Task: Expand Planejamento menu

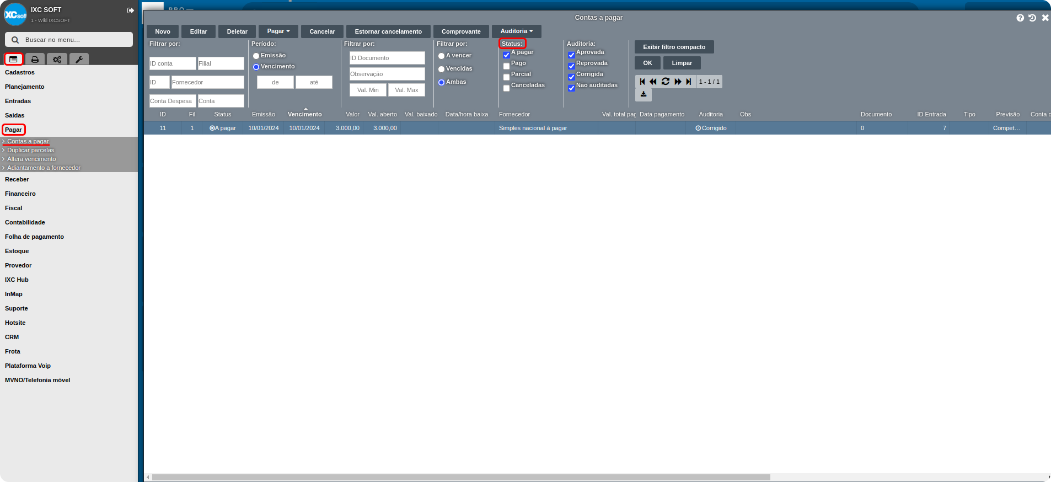Action: [x=25, y=87]
